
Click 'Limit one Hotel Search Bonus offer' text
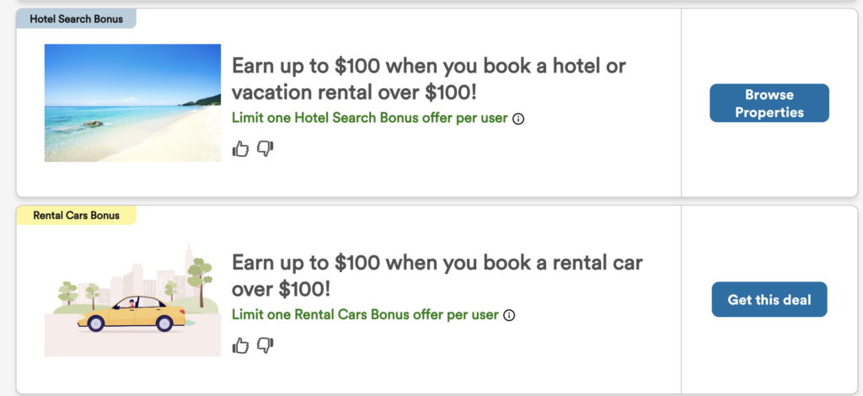[369, 119]
